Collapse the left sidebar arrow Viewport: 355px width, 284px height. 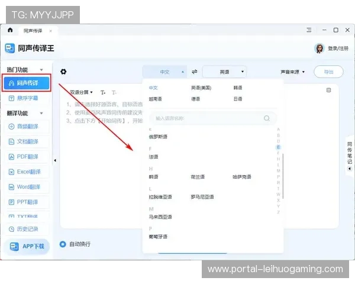(x=55, y=160)
